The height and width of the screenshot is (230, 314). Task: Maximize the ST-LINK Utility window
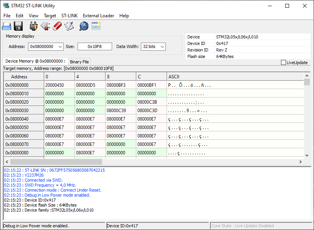(x=287, y=6)
